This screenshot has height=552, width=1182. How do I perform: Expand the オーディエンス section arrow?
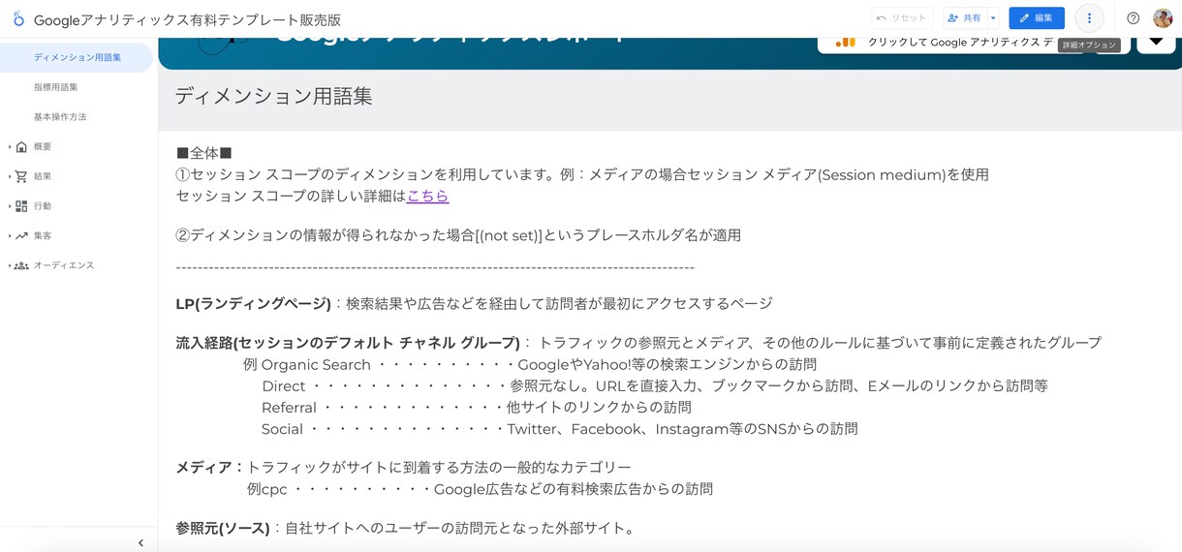(x=10, y=265)
